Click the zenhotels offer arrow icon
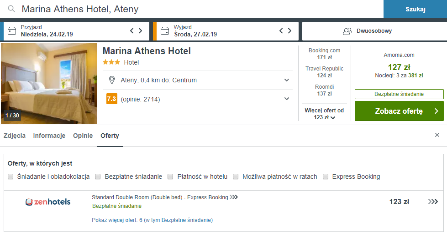447x232 pixels. click(433, 202)
